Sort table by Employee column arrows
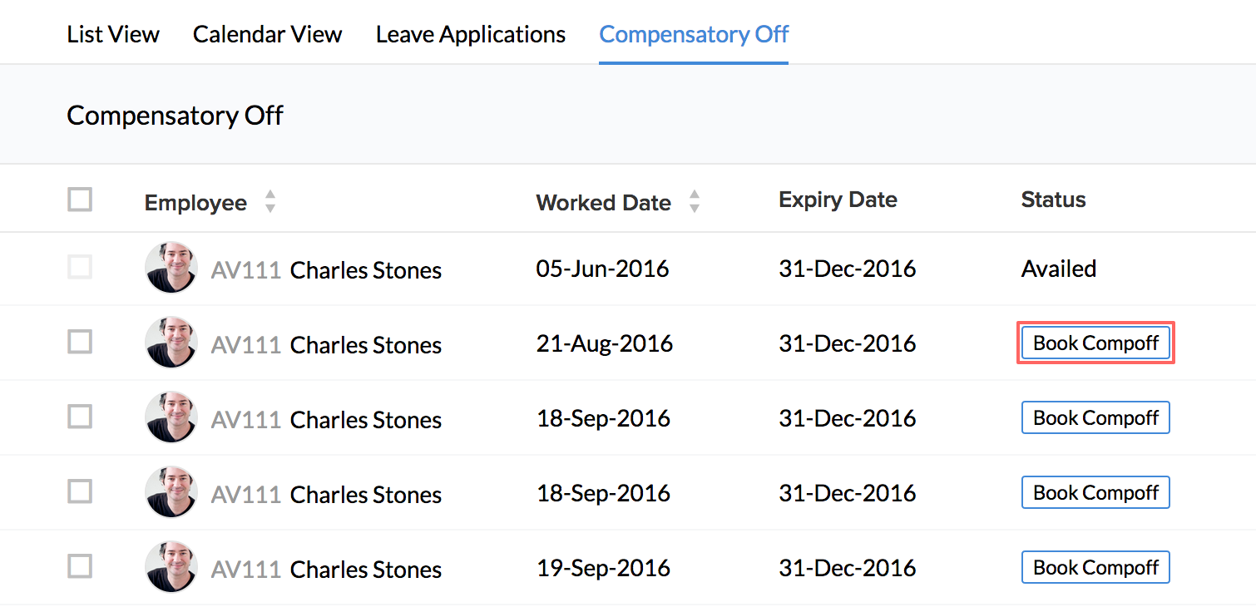Viewport: 1256px width, 607px height. click(x=269, y=202)
